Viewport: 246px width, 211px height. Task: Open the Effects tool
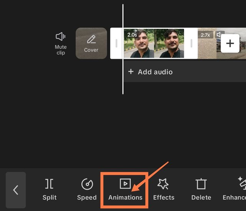tap(164, 189)
